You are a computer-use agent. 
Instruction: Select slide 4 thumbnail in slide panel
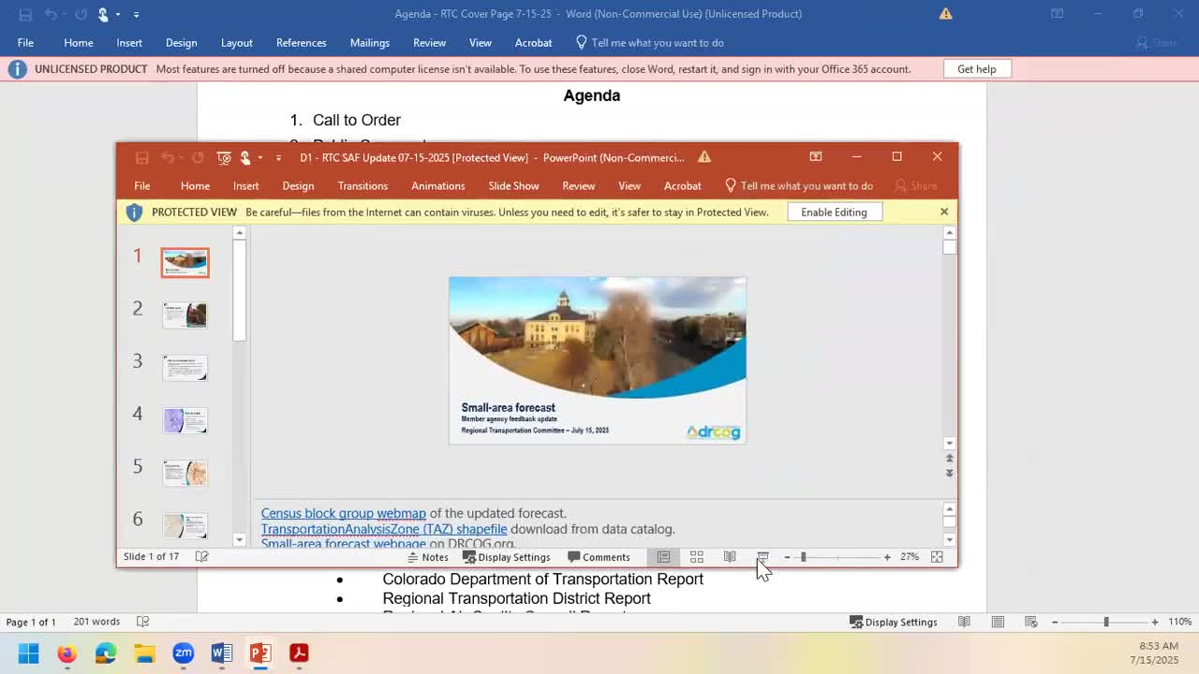[185, 420]
